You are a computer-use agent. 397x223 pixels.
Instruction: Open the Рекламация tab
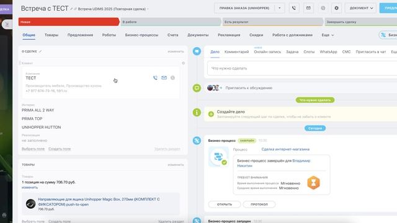coord(229,35)
